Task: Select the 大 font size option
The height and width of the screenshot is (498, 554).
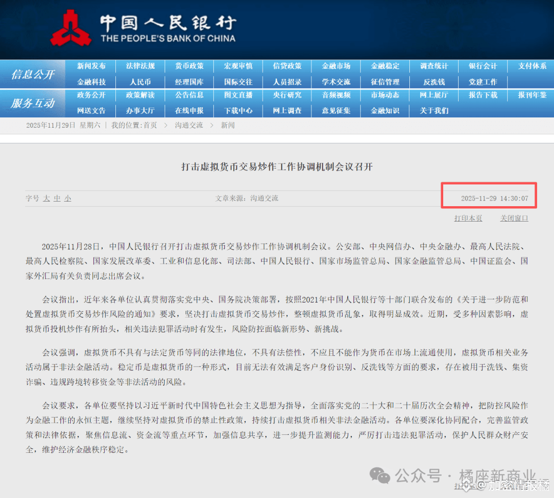Action: click(x=46, y=198)
